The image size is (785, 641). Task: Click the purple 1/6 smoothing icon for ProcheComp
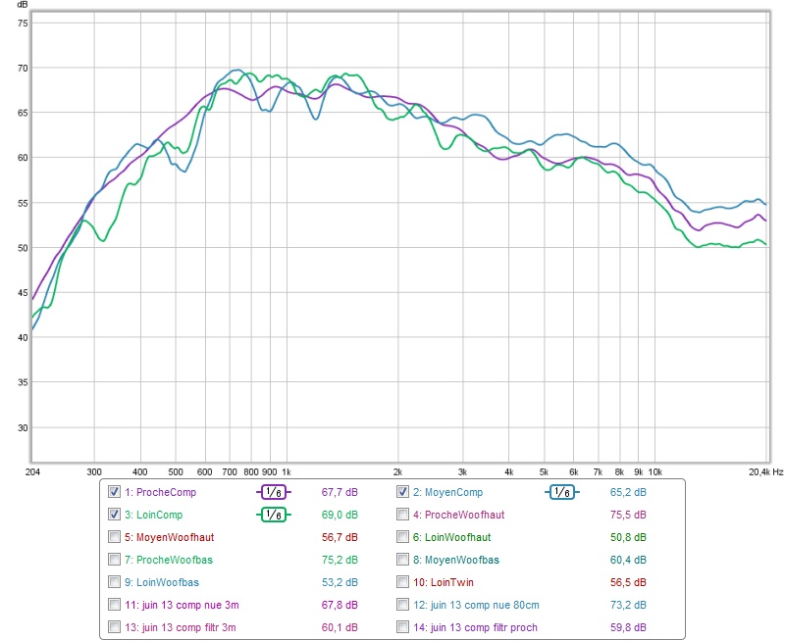click(x=276, y=492)
